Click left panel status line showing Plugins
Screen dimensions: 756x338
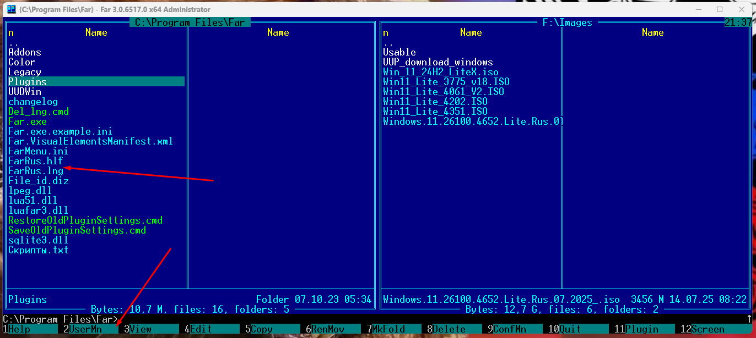point(190,300)
